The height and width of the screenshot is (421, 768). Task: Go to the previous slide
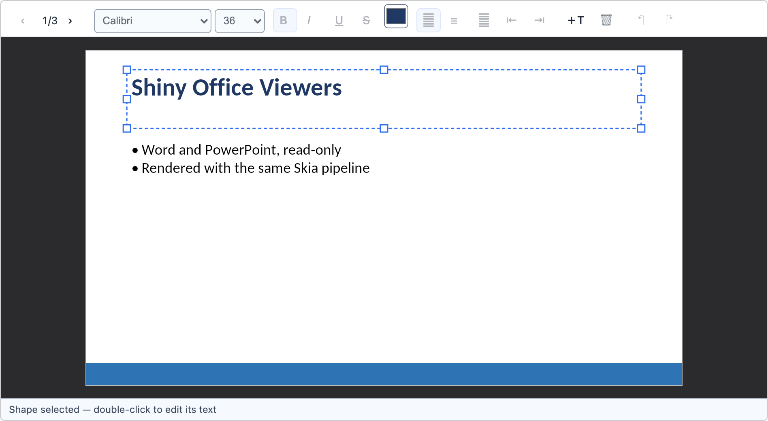(23, 21)
